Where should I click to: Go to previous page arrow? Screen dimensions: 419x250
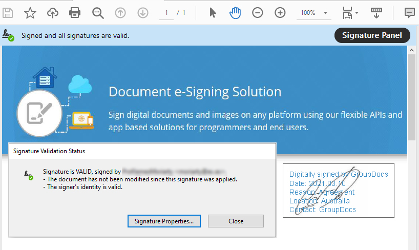tap(120, 13)
